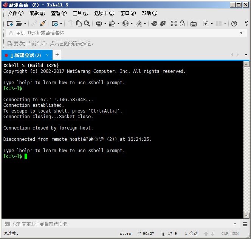Open session Properties gear icon
This screenshot has width=251, height=239.
pos(55,24)
